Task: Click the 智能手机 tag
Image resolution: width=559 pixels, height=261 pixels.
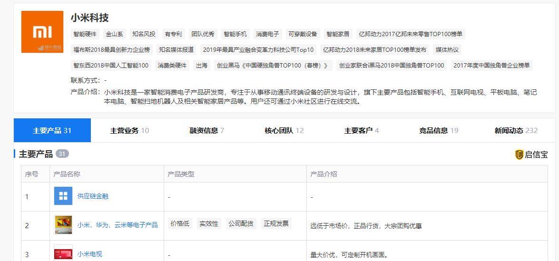Action: pyautogui.click(x=235, y=34)
